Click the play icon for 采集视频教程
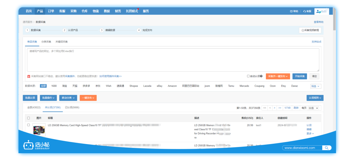This screenshot has height=163, width=354. coord(303,30)
